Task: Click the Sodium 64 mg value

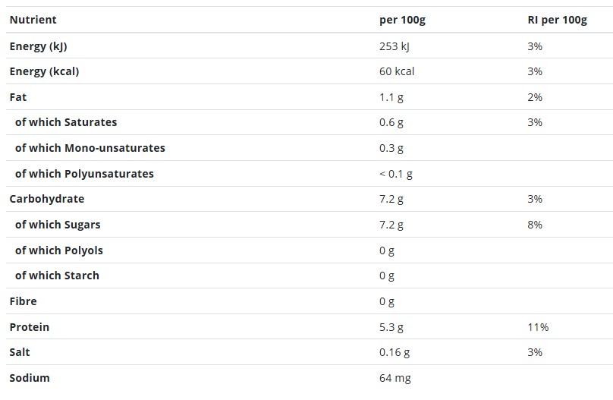Action: click(395, 379)
